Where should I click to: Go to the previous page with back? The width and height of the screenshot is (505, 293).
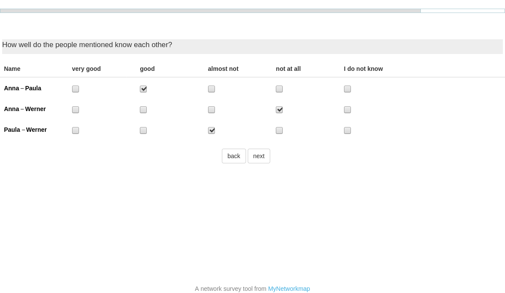coord(234,156)
